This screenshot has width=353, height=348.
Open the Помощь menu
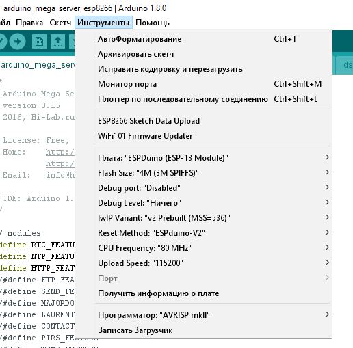[x=153, y=23]
